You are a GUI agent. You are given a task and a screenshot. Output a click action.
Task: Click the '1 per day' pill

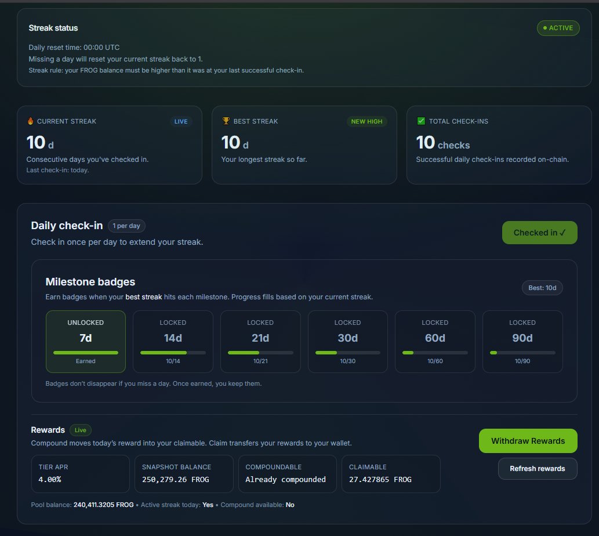[126, 226]
